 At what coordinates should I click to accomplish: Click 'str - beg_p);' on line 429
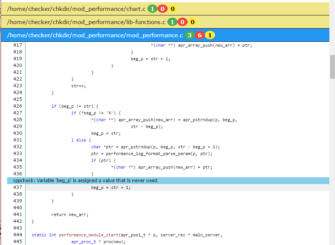[x=147, y=126]
